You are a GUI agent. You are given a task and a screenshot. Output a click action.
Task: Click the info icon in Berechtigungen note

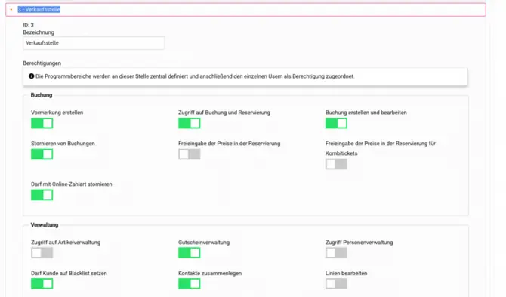click(x=31, y=76)
